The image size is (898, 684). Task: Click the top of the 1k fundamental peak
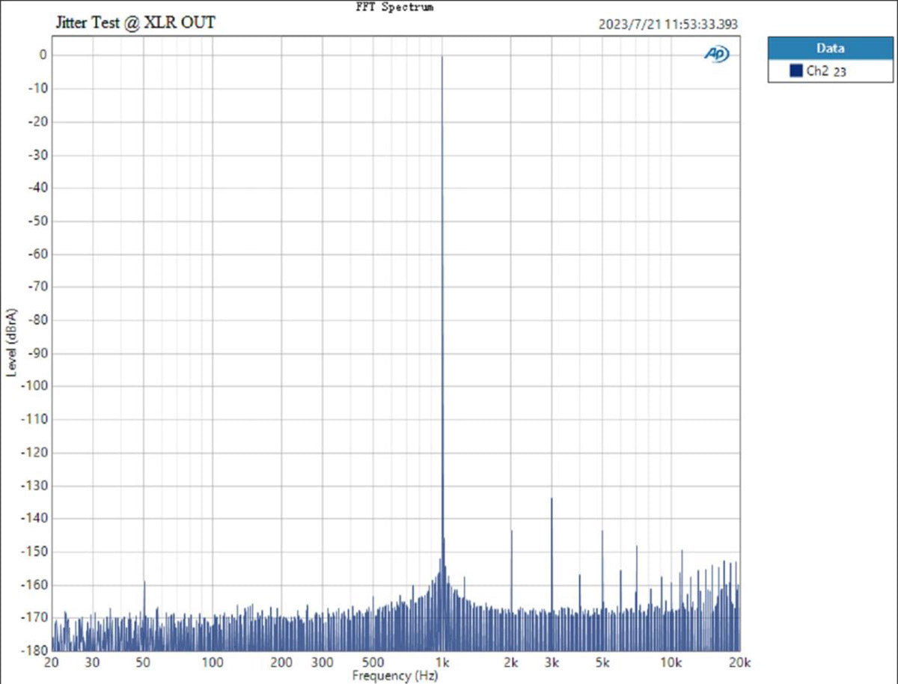[x=442, y=57]
